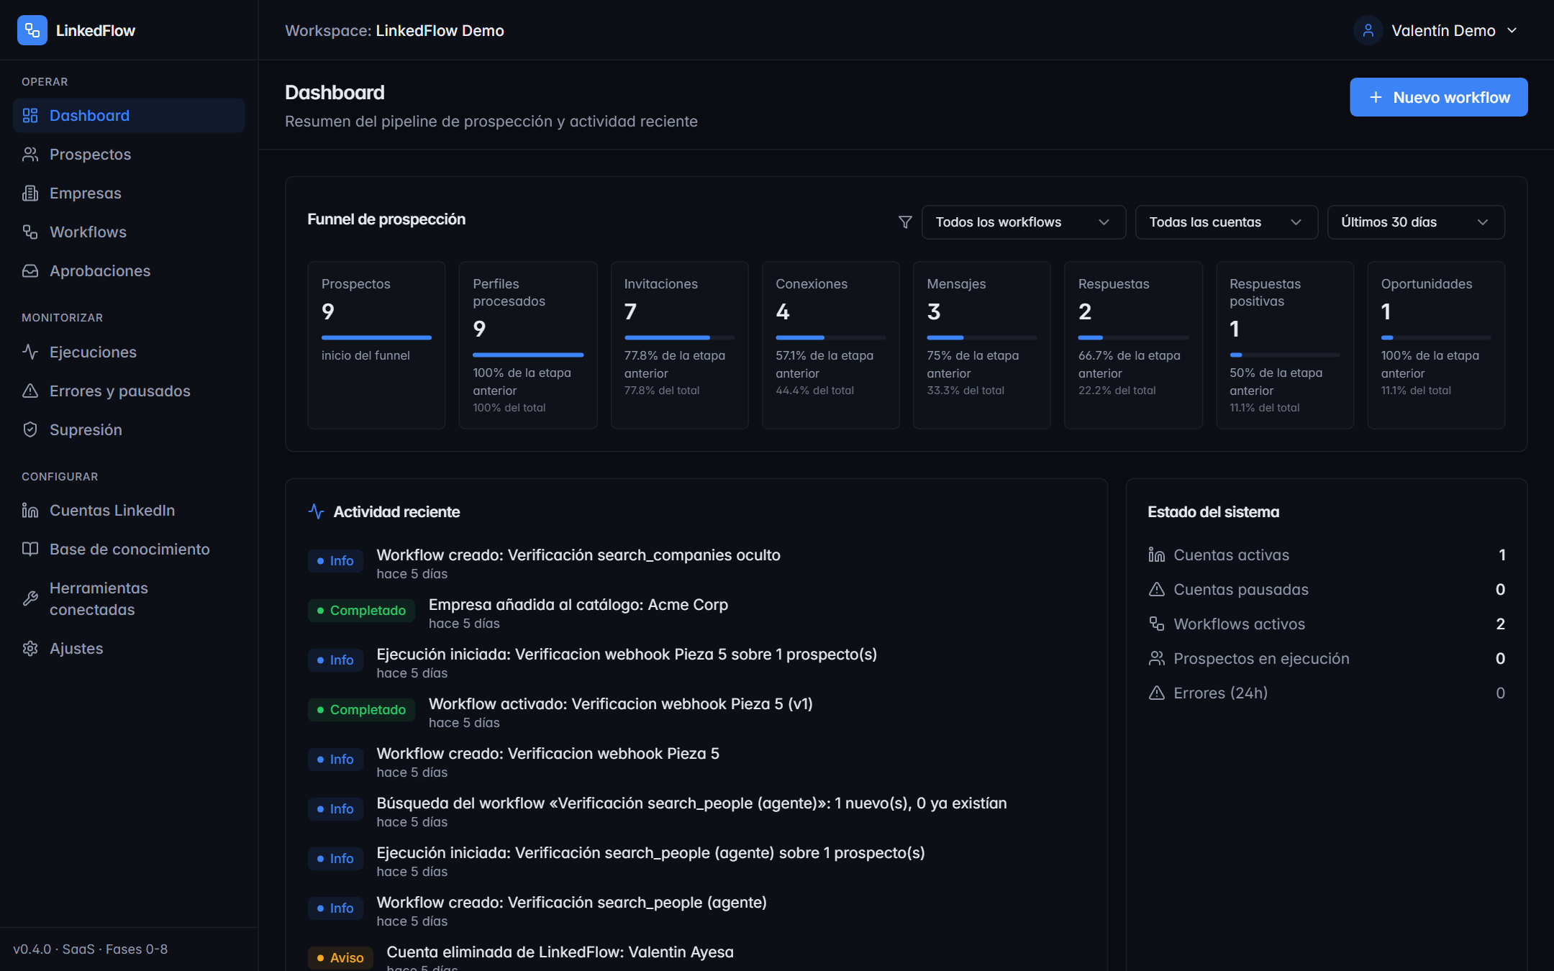
Task: Click the user avatar icon
Action: click(1368, 30)
